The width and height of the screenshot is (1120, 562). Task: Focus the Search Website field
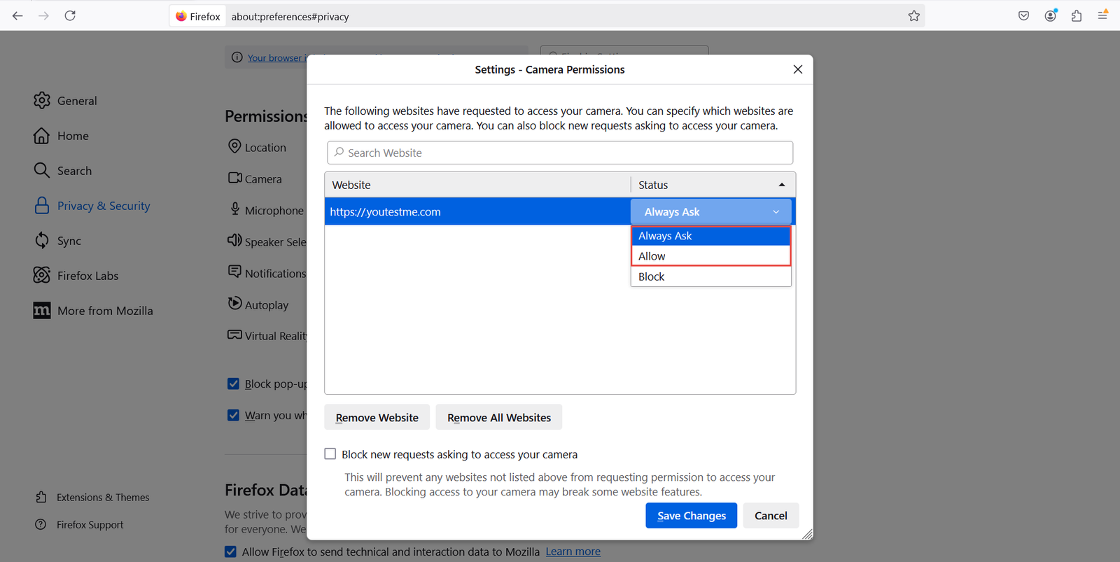pos(560,153)
